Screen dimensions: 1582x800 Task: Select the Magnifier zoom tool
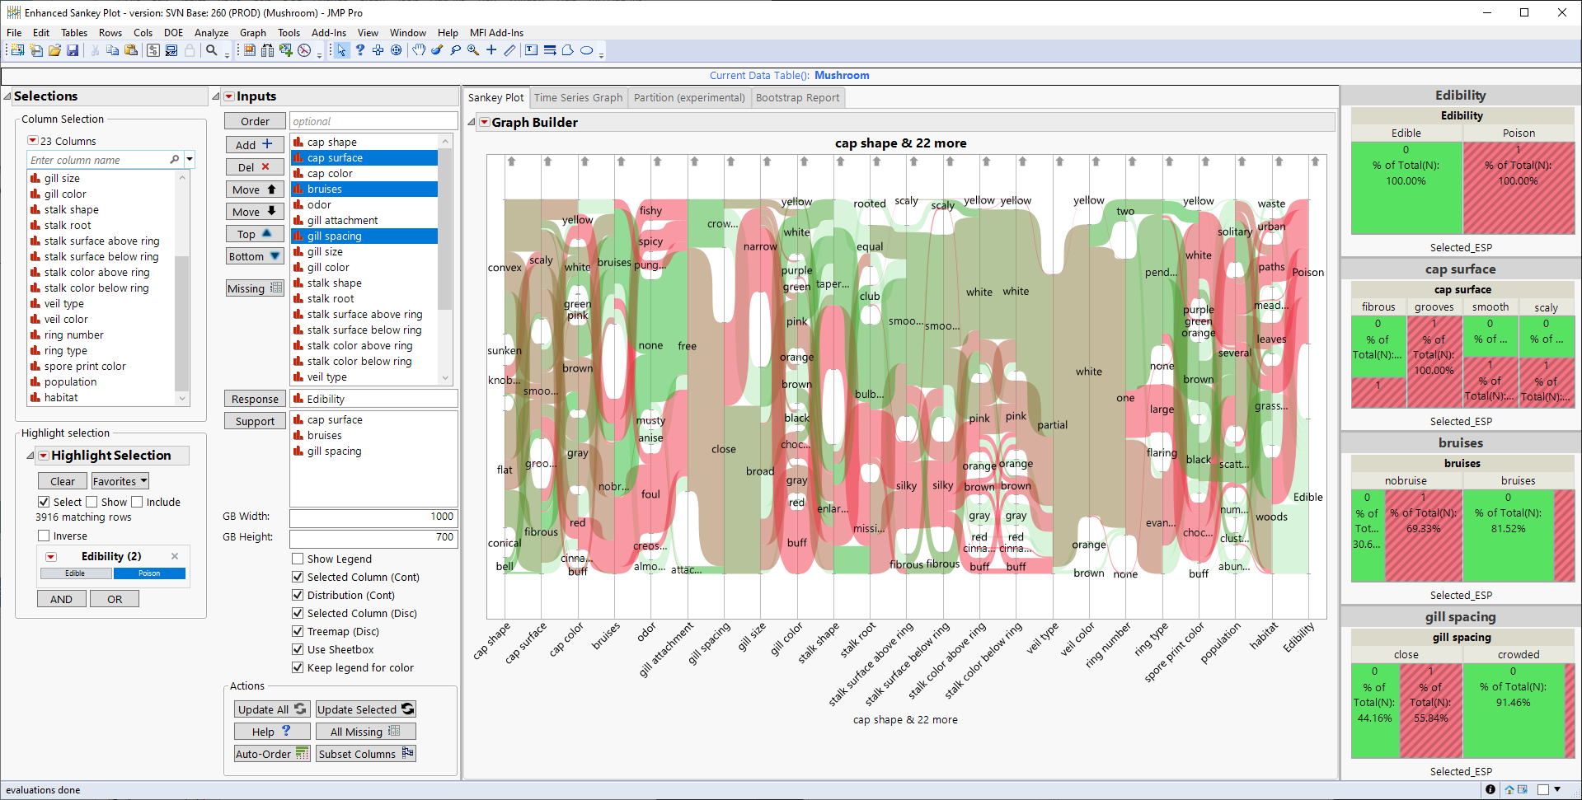[473, 50]
